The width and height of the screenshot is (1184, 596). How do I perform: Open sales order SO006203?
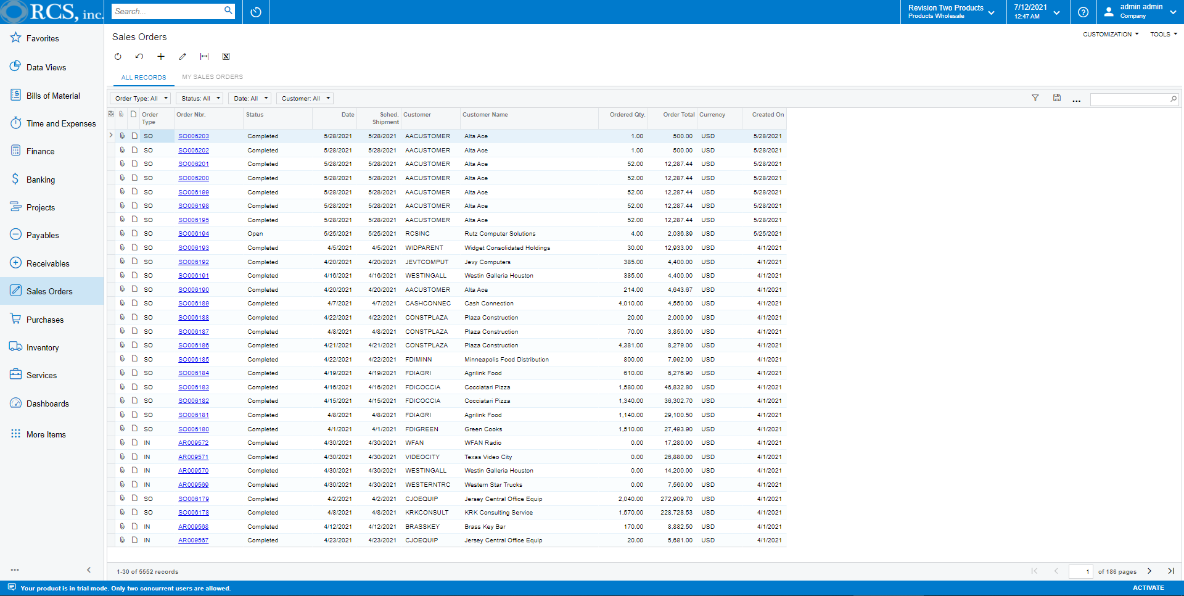pos(194,136)
